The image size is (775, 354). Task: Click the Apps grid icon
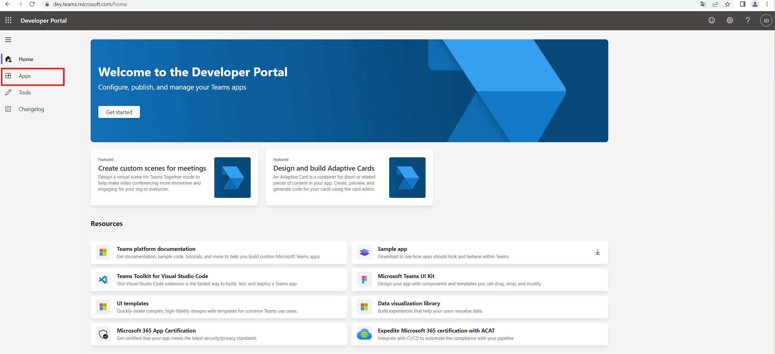click(8, 76)
